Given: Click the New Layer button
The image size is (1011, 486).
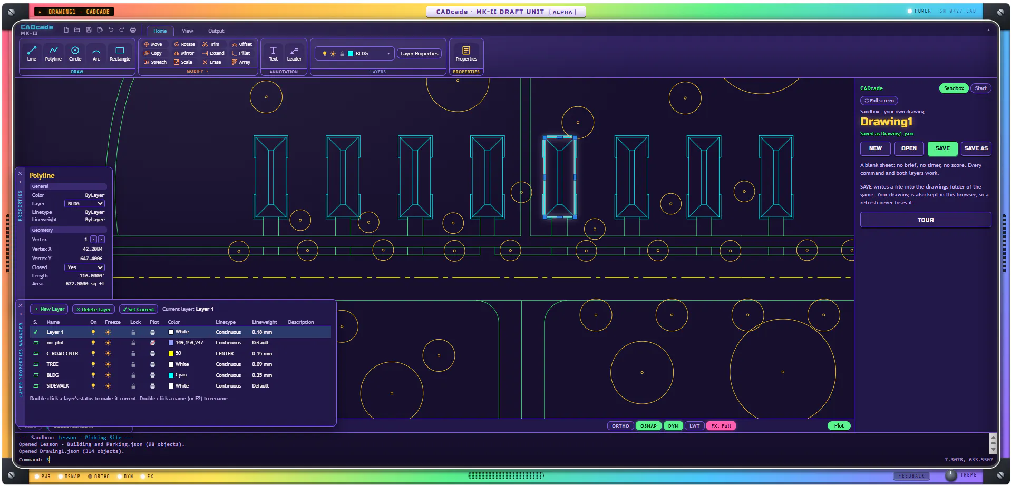Looking at the screenshot, I should (x=49, y=309).
